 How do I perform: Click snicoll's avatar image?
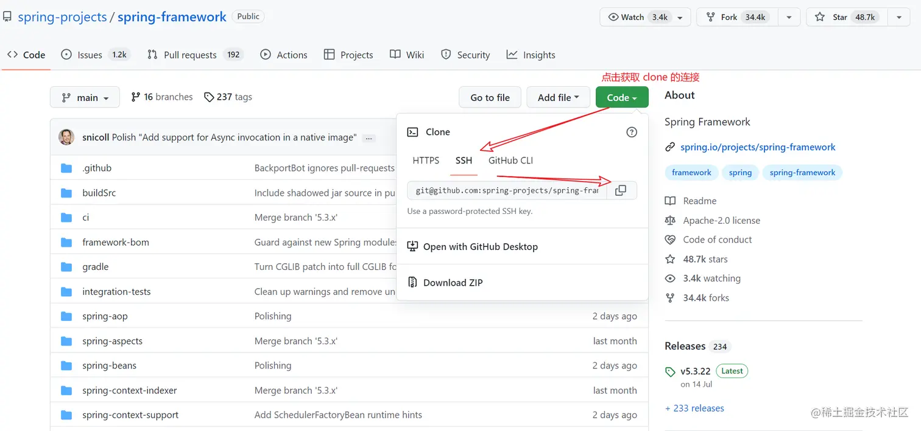(x=66, y=137)
